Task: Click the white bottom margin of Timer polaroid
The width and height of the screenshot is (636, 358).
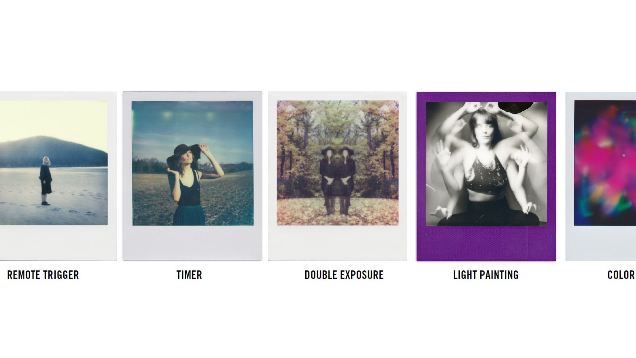Action: pyautogui.click(x=192, y=243)
